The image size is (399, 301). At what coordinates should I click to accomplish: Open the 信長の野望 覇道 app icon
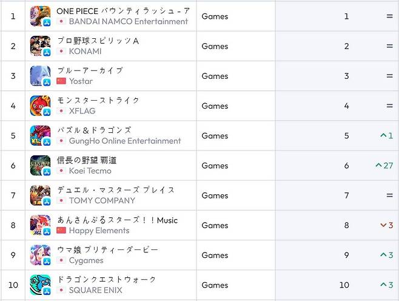point(40,165)
